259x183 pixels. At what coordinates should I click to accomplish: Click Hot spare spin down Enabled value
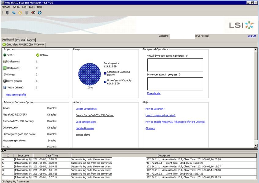tap(52, 140)
